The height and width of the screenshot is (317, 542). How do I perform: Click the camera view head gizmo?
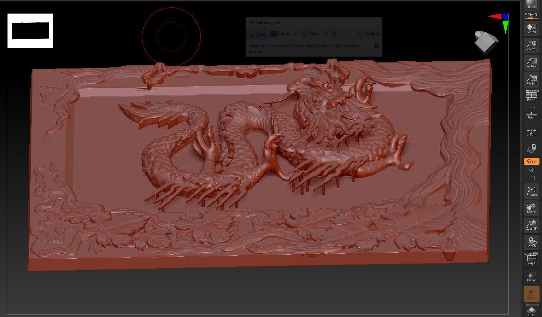pos(486,42)
